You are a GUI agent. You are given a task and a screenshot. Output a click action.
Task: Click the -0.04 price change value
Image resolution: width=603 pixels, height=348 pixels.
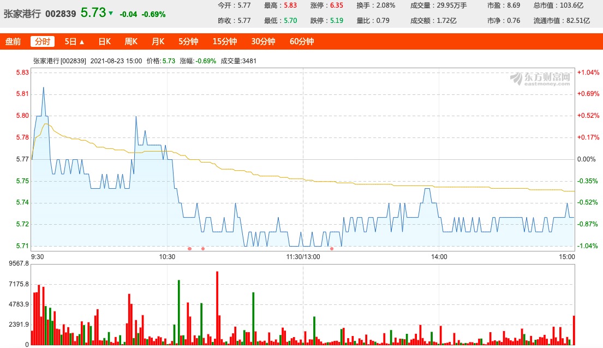click(x=128, y=14)
